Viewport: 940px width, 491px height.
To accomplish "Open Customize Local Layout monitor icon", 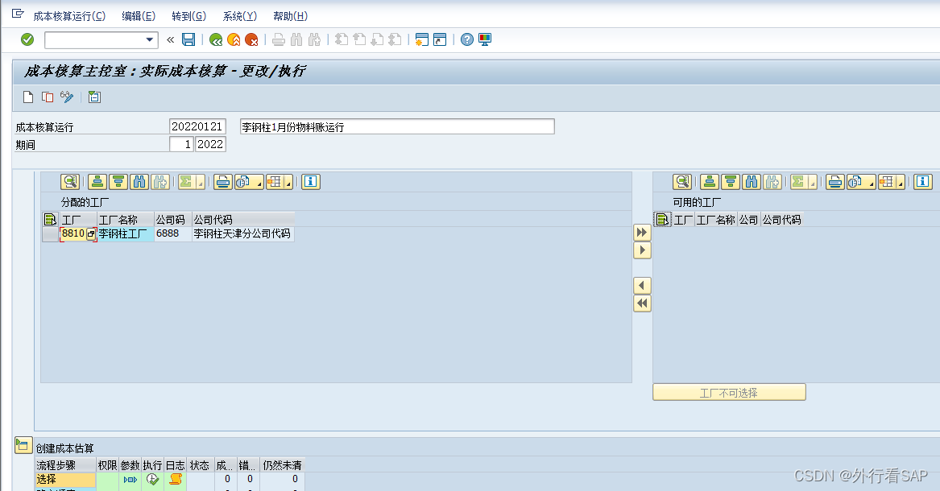I will [x=485, y=40].
